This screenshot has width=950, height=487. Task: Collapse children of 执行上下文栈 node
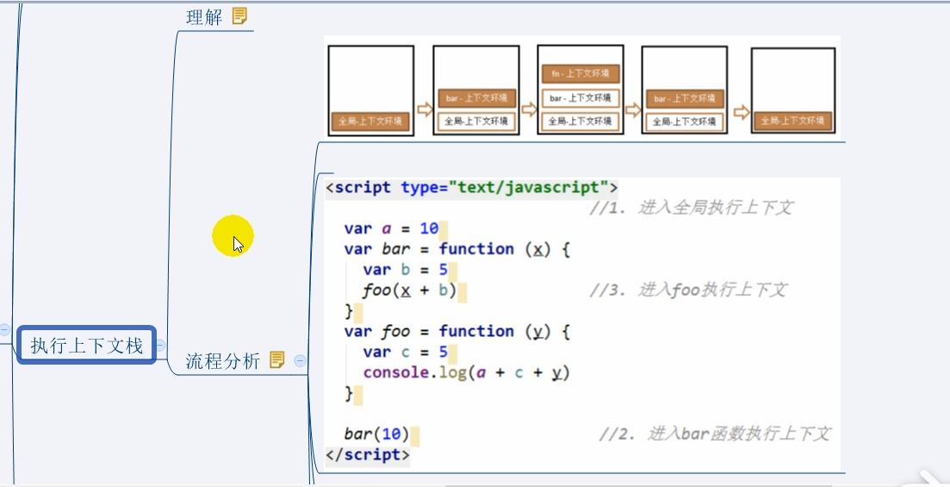(x=160, y=345)
